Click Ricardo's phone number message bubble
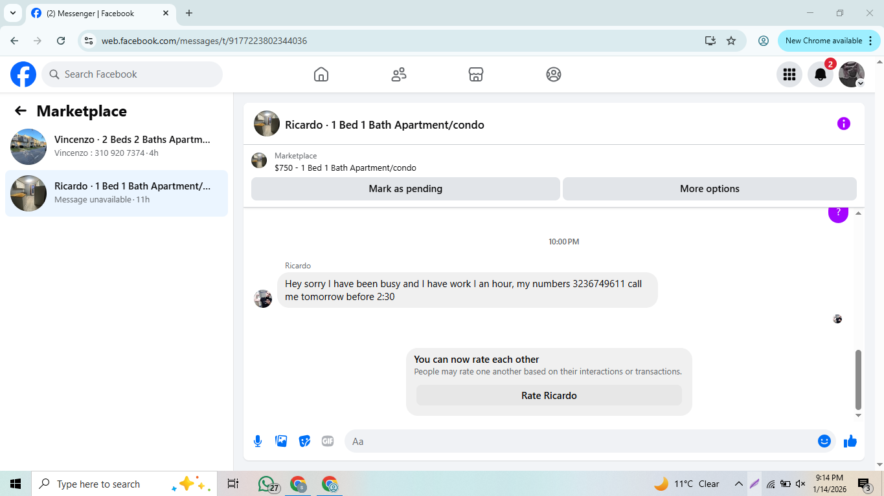This screenshot has height=496, width=884. (467, 290)
